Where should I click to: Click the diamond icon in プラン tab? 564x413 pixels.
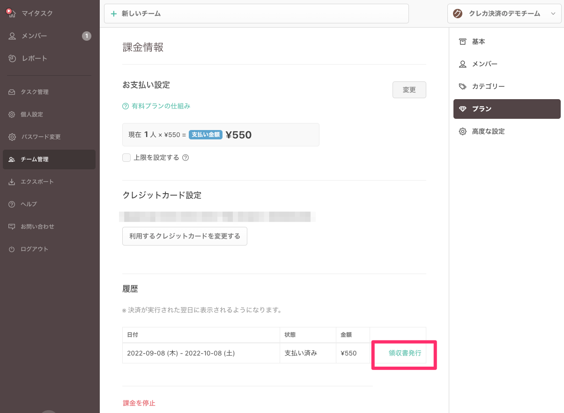click(462, 109)
